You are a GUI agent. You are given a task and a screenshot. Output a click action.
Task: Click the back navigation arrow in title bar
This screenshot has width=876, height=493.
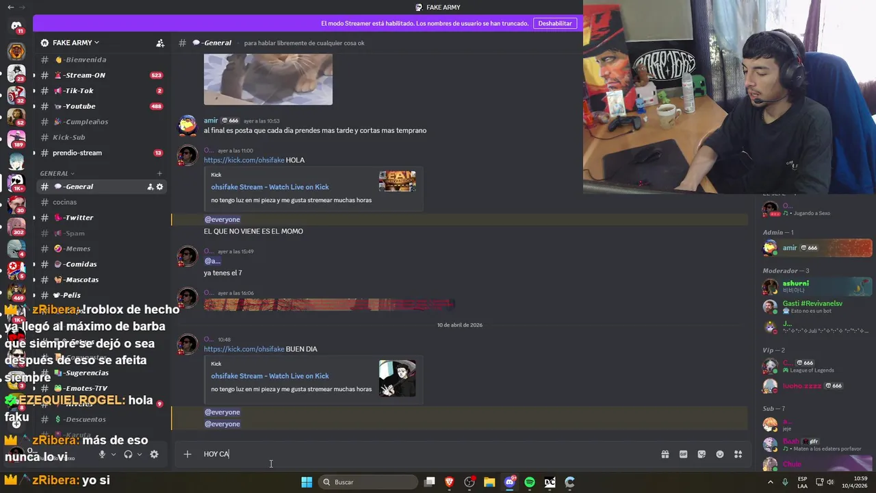(x=10, y=7)
